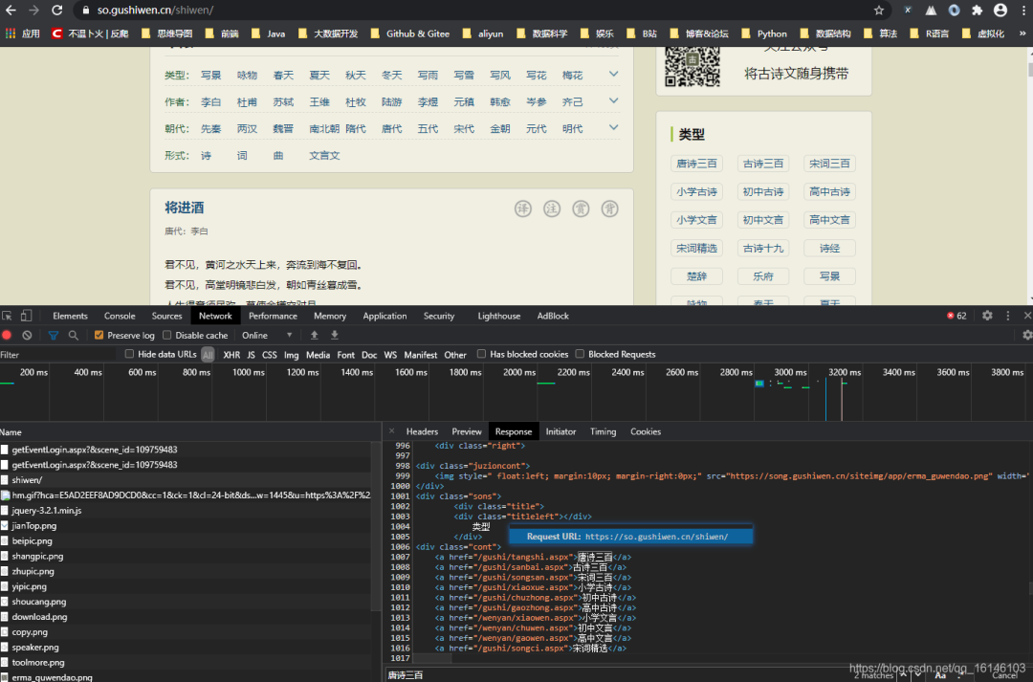Switch to the Elements tab
This screenshot has height=682, width=1033.
point(70,317)
